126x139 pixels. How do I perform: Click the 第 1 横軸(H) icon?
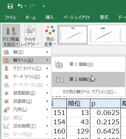coord(59,64)
